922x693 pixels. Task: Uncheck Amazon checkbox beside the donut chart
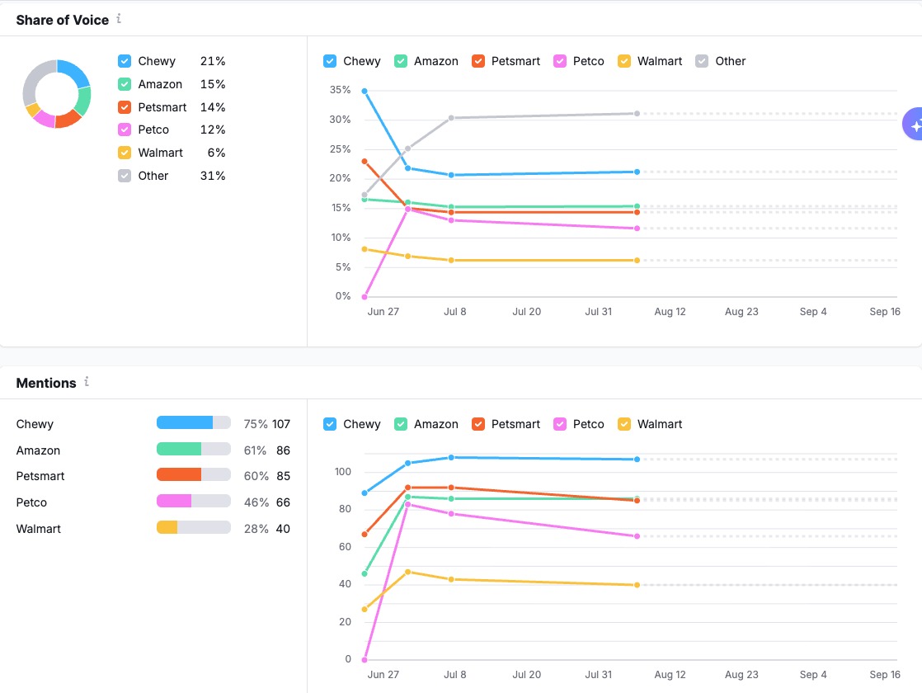tap(124, 84)
